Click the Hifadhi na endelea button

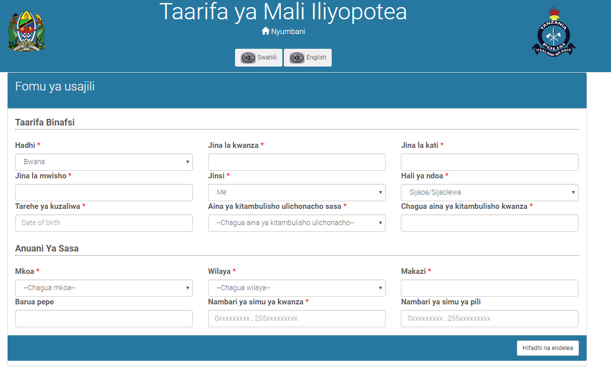point(547,348)
